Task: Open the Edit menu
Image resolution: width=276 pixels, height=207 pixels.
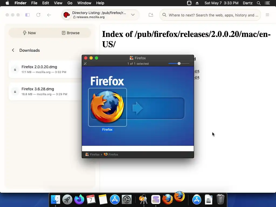Action: click(x=46, y=3)
